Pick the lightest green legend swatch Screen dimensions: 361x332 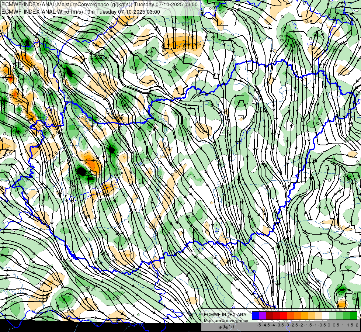[333, 316]
